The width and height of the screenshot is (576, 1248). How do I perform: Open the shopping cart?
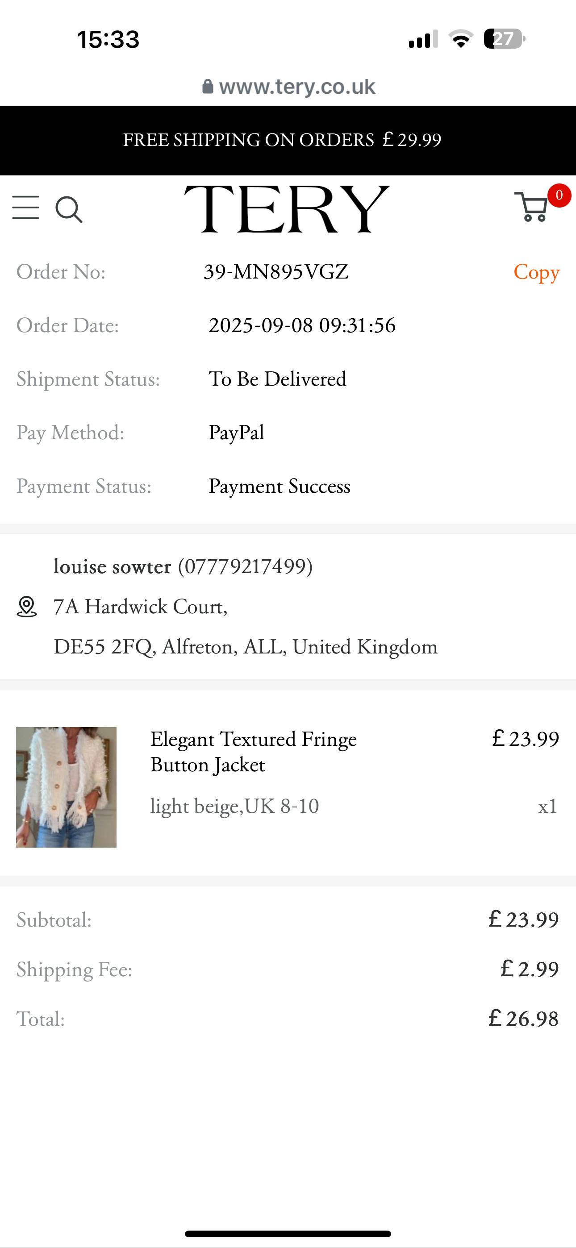532,208
